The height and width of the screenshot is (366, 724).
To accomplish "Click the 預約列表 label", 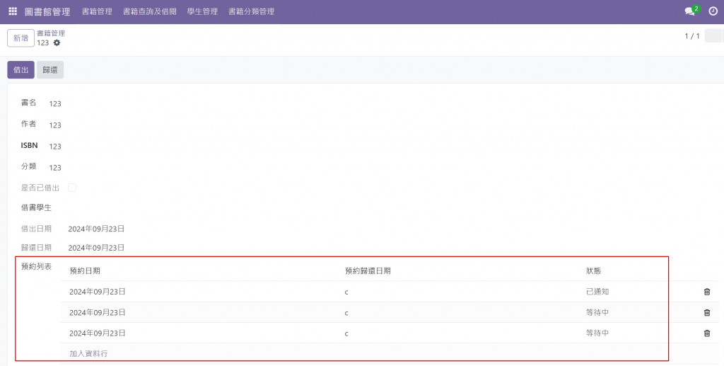I will pyautogui.click(x=36, y=267).
